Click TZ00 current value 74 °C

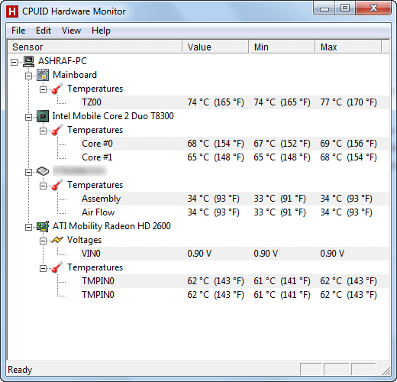(x=215, y=102)
